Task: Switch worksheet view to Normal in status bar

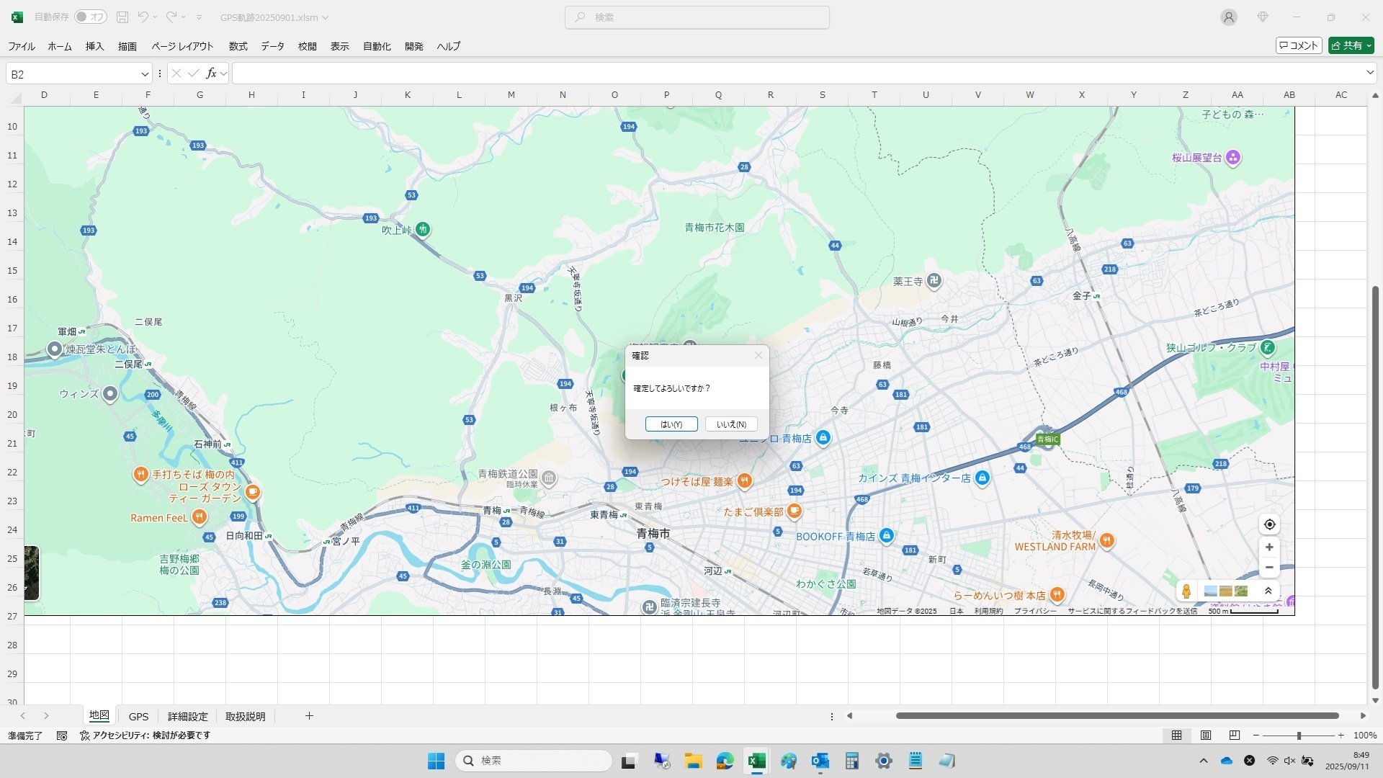Action: 1176,735
